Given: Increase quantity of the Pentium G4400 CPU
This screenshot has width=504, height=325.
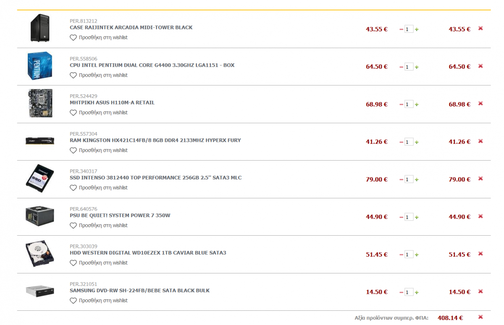Looking at the screenshot, I should [x=417, y=67].
